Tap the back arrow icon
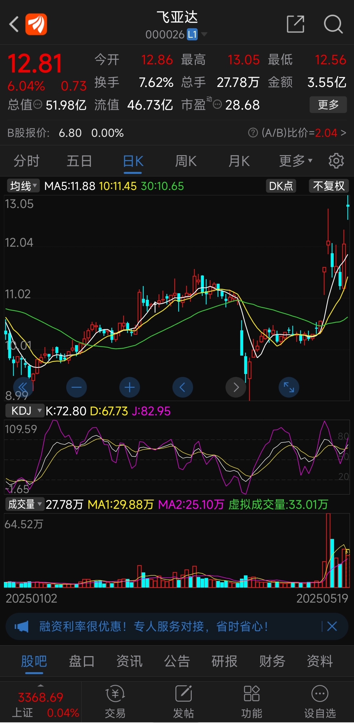 click(14, 24)
